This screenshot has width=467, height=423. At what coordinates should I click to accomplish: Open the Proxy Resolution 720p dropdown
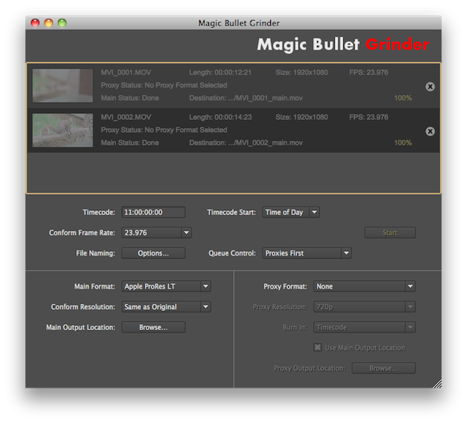click(x=364, y=307)
